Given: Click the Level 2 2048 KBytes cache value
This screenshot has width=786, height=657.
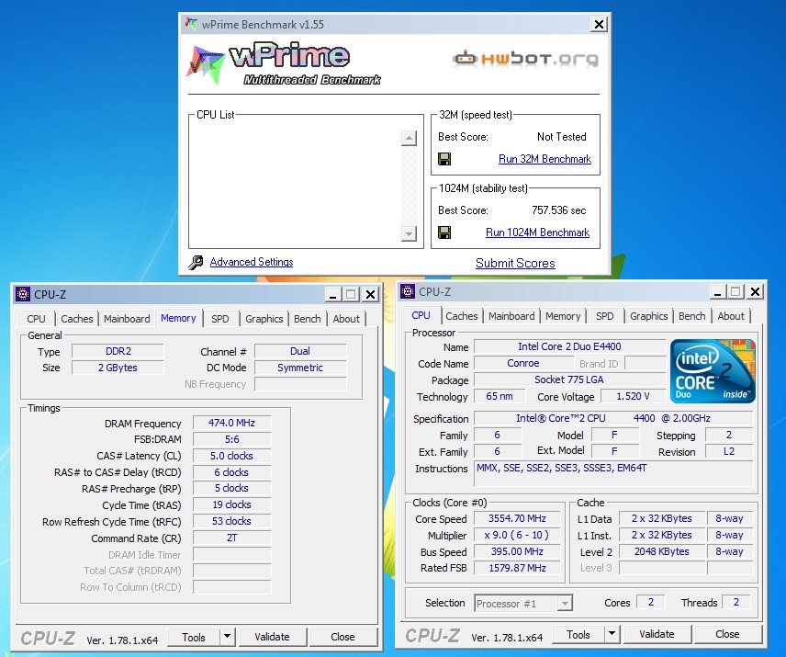Looking at the screenshot, I should point(662,551).
